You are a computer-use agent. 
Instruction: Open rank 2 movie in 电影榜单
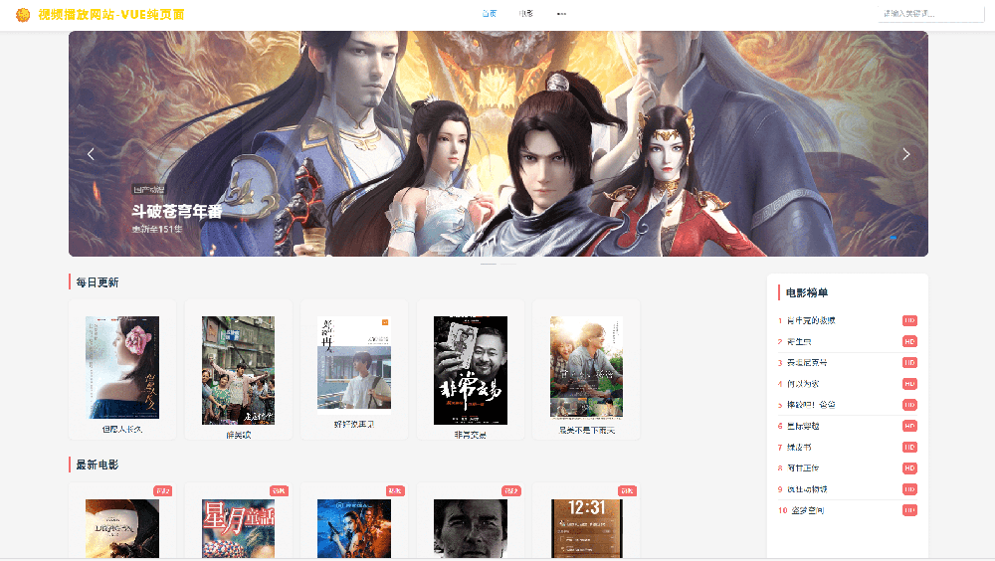(x=799, y=341)
